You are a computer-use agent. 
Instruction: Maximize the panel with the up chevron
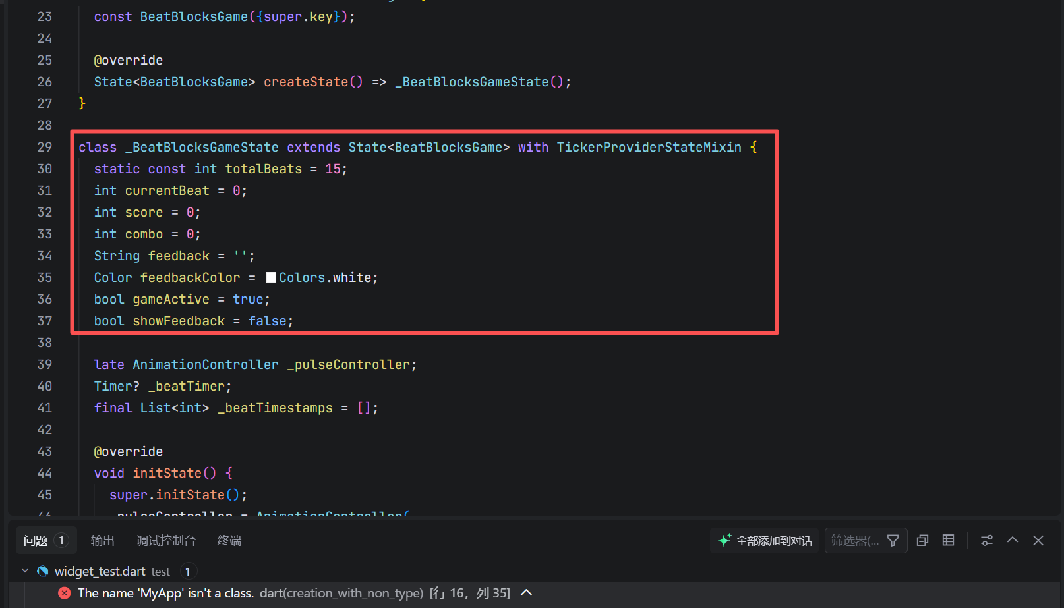pyautogui.click(x=1013, y=540)
